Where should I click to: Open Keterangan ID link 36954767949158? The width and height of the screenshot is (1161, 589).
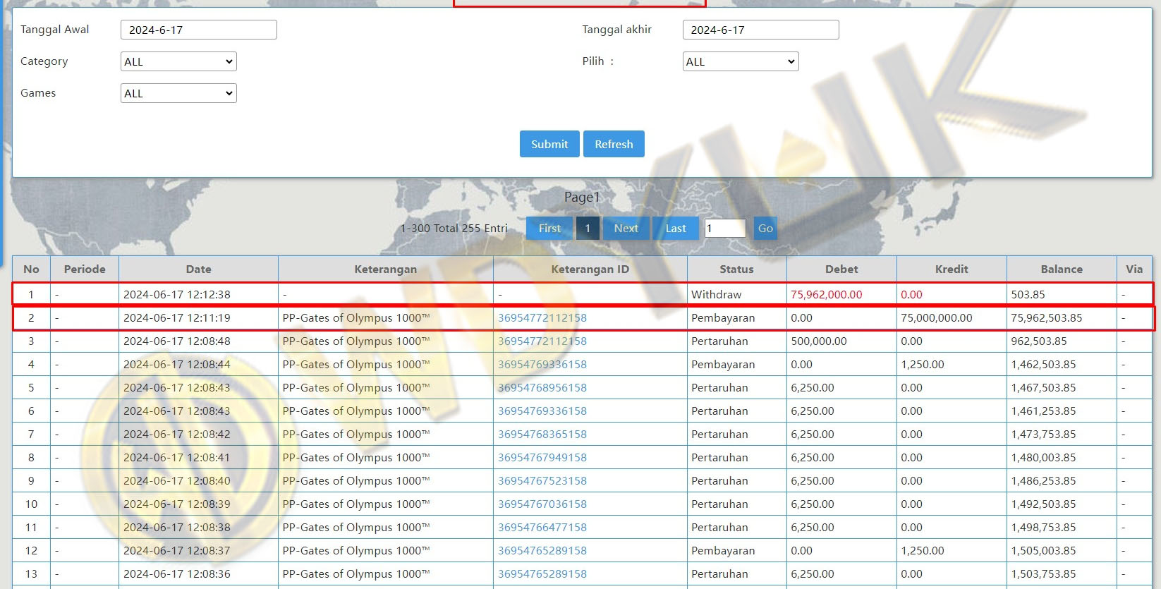(542, 458)
